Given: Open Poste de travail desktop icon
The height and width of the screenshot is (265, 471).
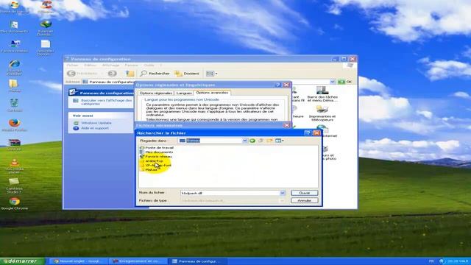Looking at the screenshot, I should click(14, 7).
